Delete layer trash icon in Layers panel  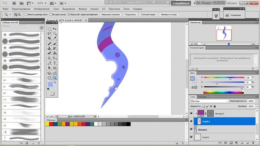(x=253, y=143)
